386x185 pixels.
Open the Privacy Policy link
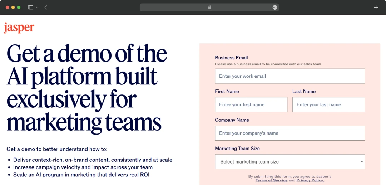(310, 180)
